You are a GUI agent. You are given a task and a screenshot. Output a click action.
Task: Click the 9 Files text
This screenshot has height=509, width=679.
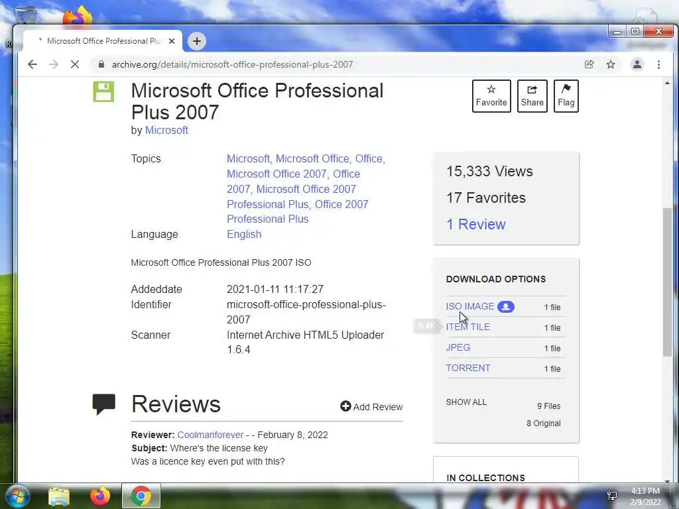[x=548, y=406]
